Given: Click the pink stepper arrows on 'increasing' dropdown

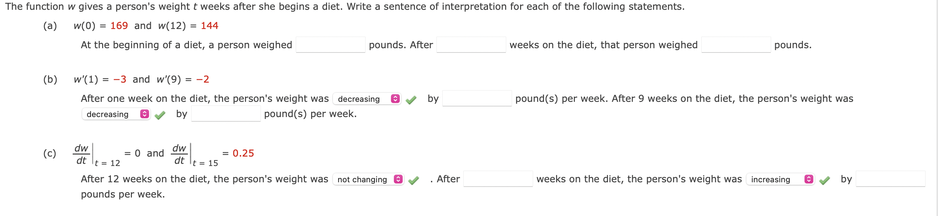Looking at the screenshot, I should (x=809, y=179).
